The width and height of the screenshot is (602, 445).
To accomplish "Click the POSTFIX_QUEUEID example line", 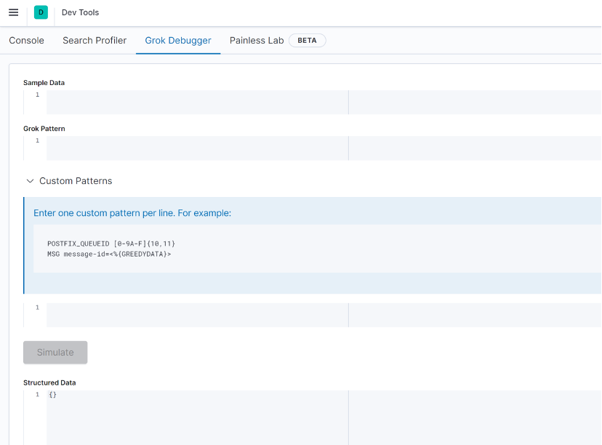I will (x=111, y=244).
